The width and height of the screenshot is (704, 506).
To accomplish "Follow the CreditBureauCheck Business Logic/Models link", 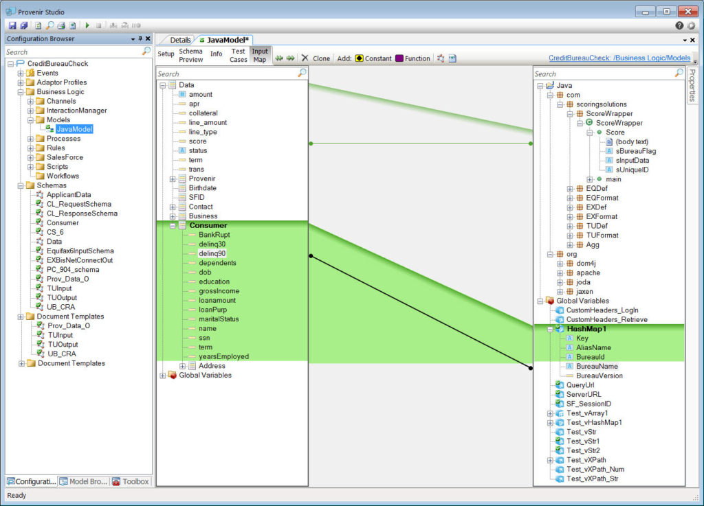I will click(x=619, y=58).
